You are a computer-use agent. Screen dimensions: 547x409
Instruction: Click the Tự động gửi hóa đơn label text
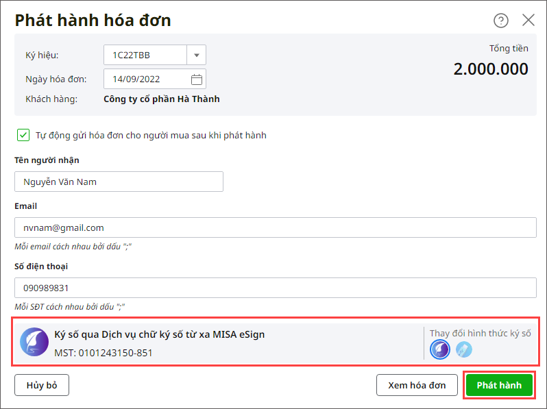(x=151, y=135)
